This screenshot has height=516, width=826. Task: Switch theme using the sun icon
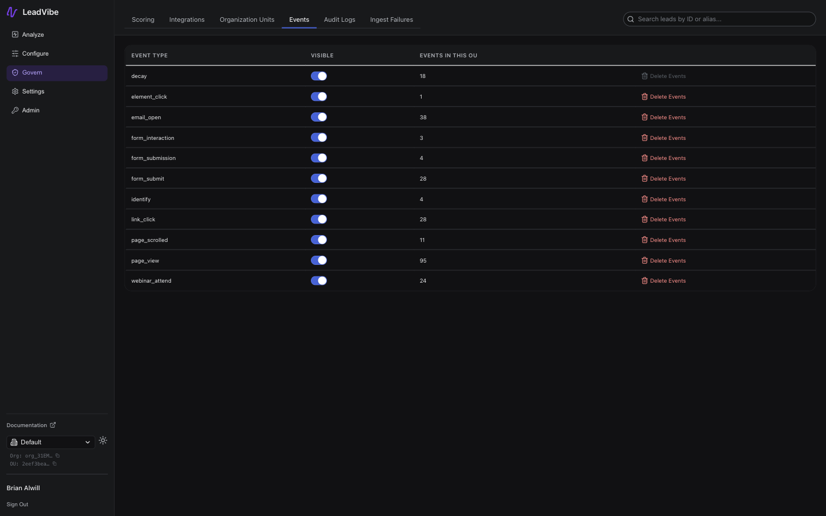click(x=103, y=440)
